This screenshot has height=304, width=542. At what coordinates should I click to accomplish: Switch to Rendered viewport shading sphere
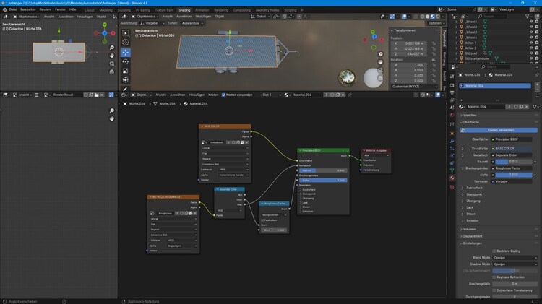point(438,17)
